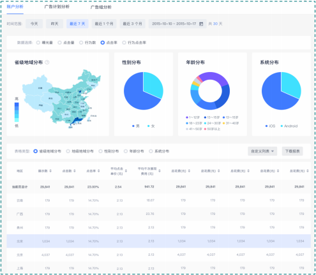Viewport: 316px width, 275px height.
Task: Set time range to 最近 1 个月
Action: [104, 24]
